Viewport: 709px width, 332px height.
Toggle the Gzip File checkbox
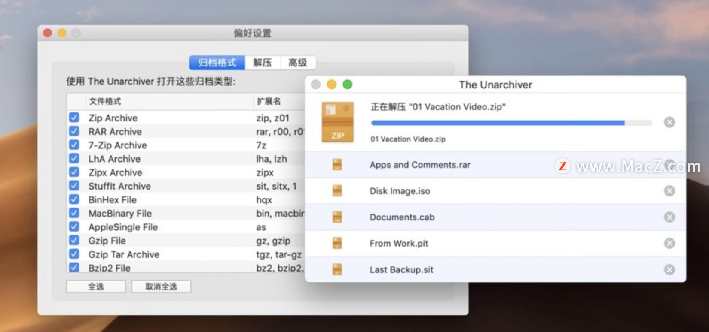(74, 240)
